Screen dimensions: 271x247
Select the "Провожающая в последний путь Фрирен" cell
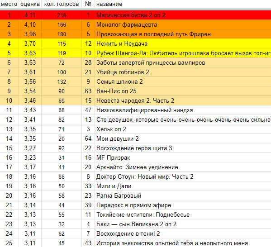click(x=183, y=34)
